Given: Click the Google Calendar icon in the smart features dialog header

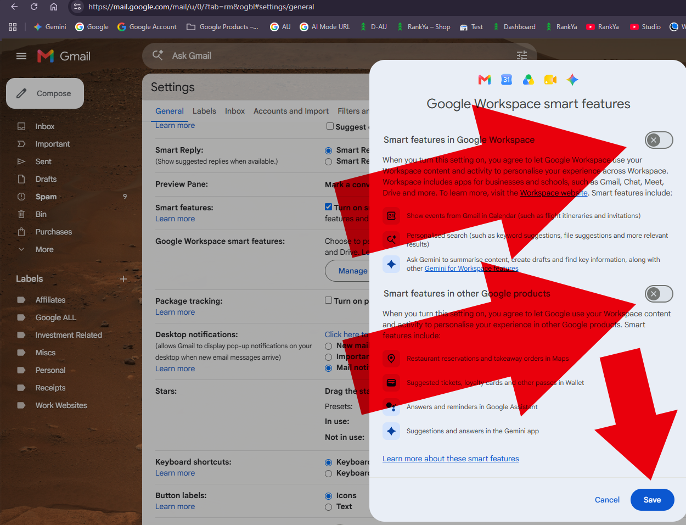Looking at the screenshot, I should (x=507, y=80).
